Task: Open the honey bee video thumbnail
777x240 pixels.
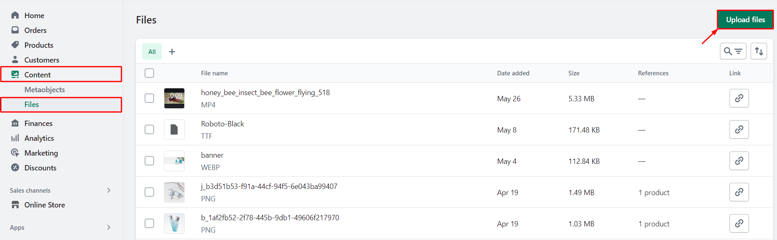Action: (174, 98)
